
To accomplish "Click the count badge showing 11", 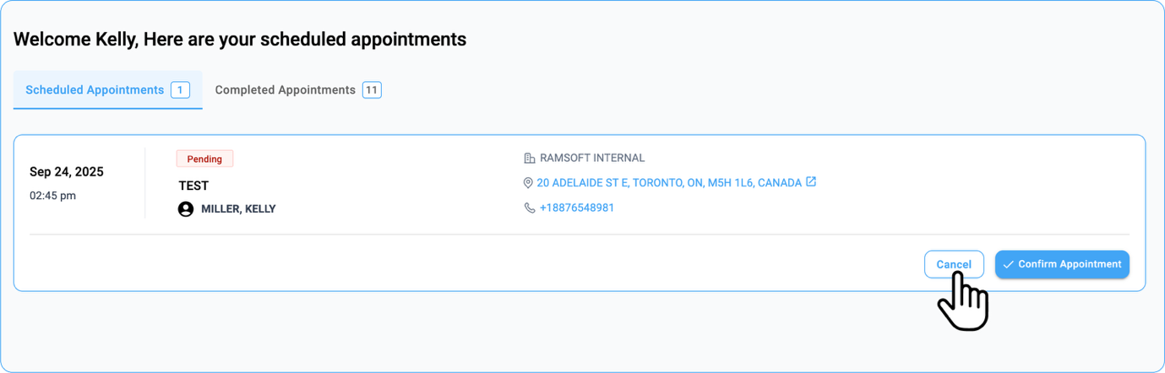I will (x=372, y=90).
